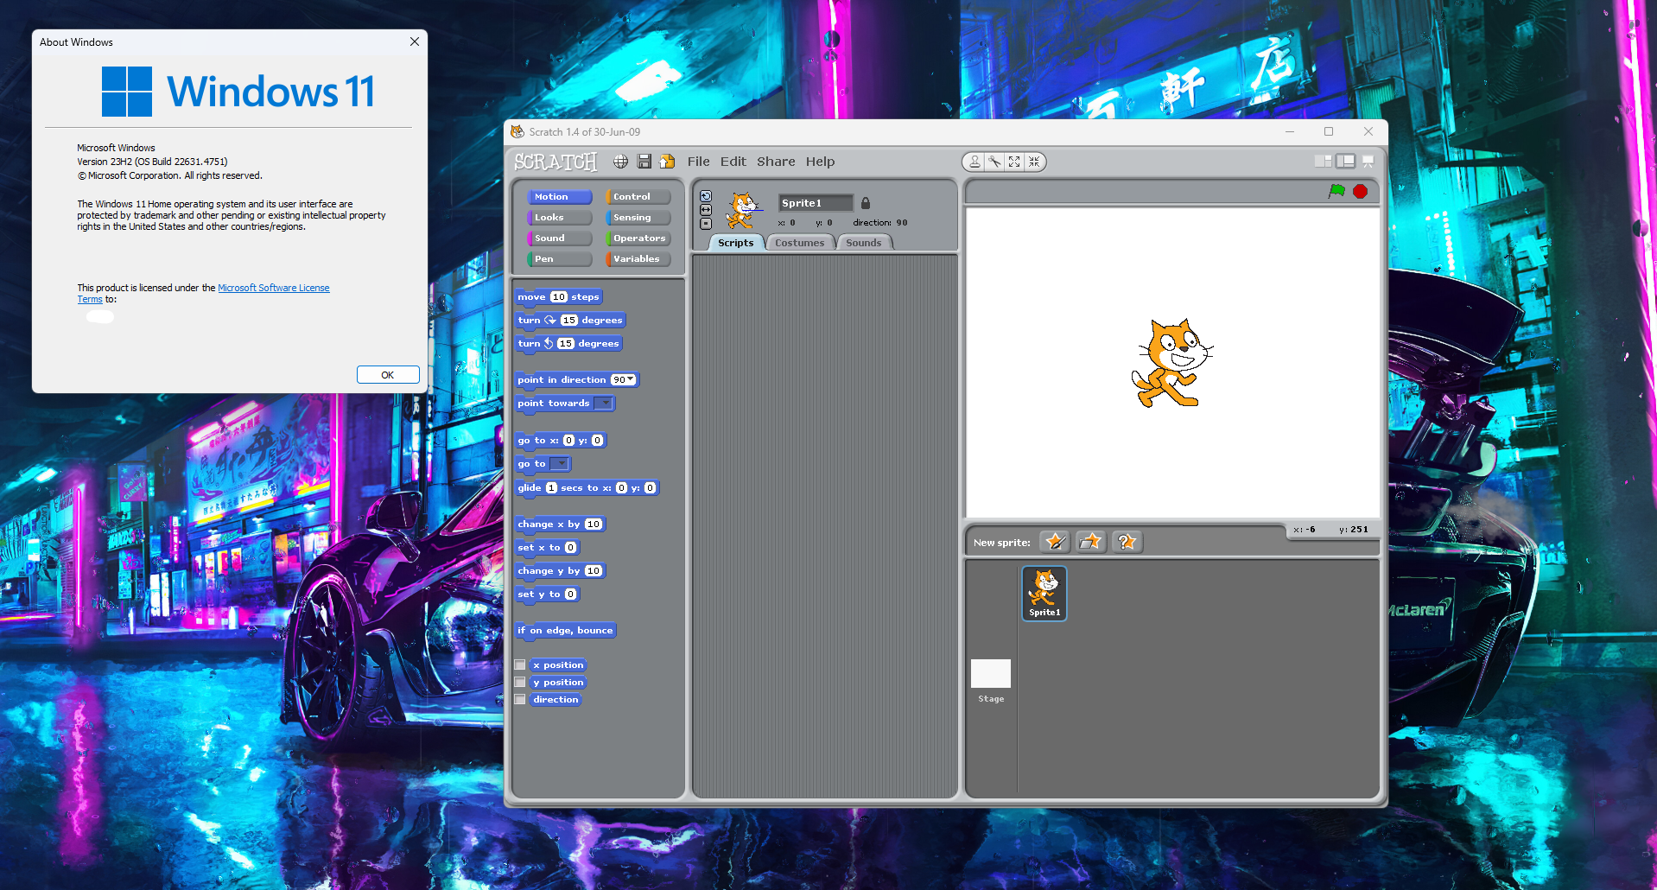Select the Shrink sprite tool
Screen dimensions: 1657x890
(x=1034, y=162)
